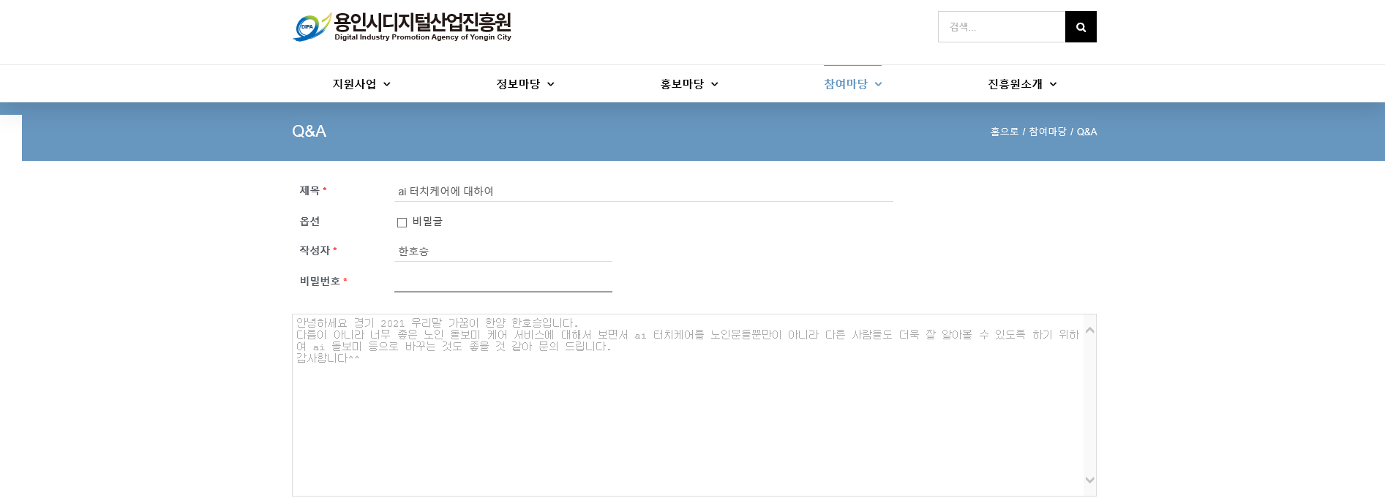
Task: Open the 진흥원소개 menu item
Action: click(x=1015, y=84)
